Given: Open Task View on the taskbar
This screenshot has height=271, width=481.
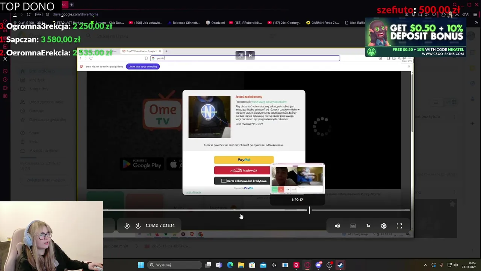Looking at the screenshot, I should [x=208, y=265].
